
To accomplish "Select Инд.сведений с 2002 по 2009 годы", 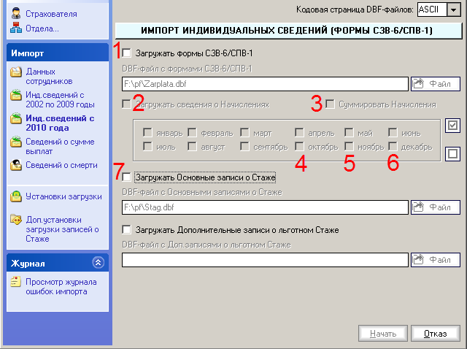I will pos(60,99).
